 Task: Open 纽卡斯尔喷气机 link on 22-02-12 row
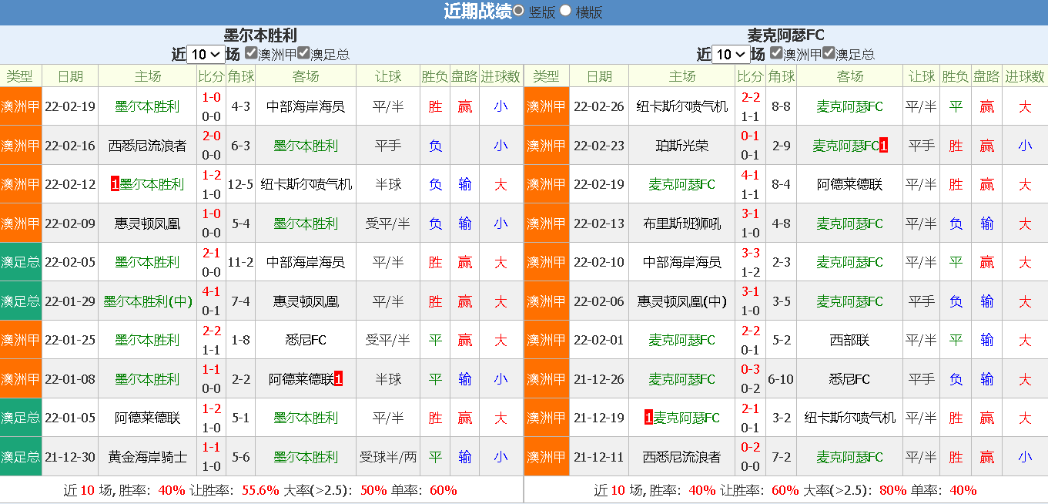[306, 184]
